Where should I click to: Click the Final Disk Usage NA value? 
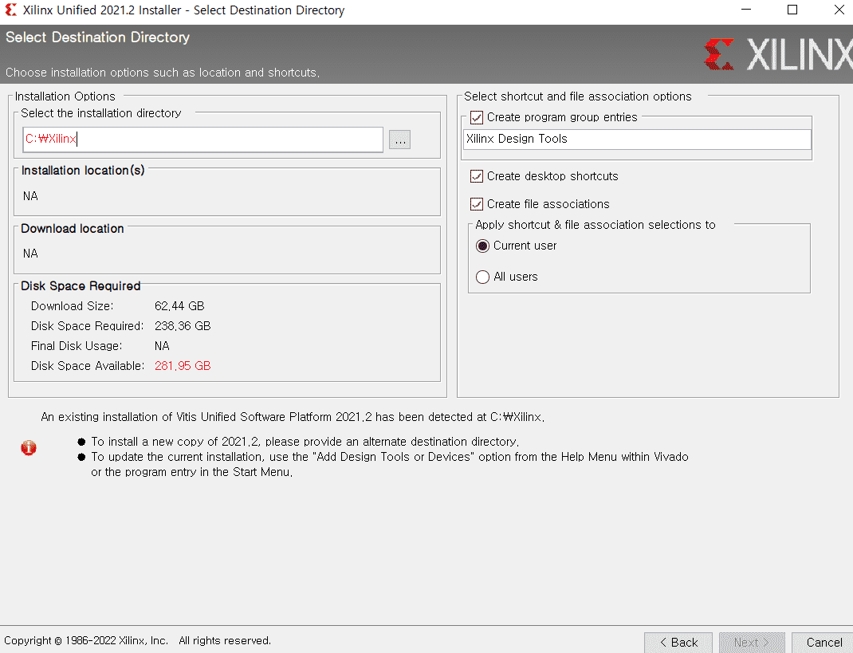pyautogui.click(x=162, y=346)
